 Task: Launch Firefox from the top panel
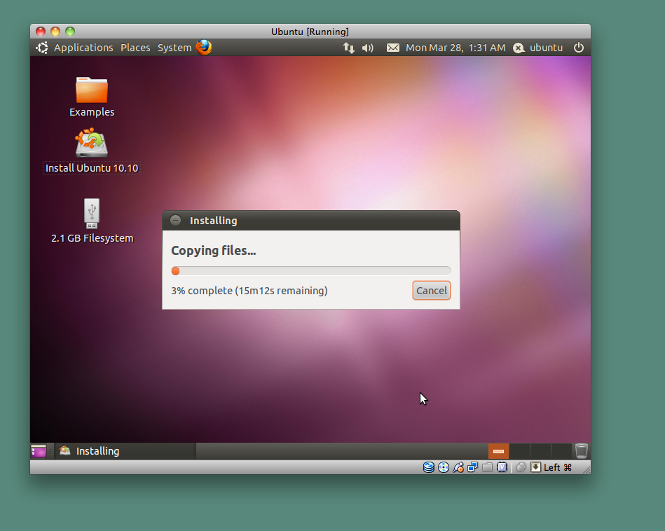(203, 47)
